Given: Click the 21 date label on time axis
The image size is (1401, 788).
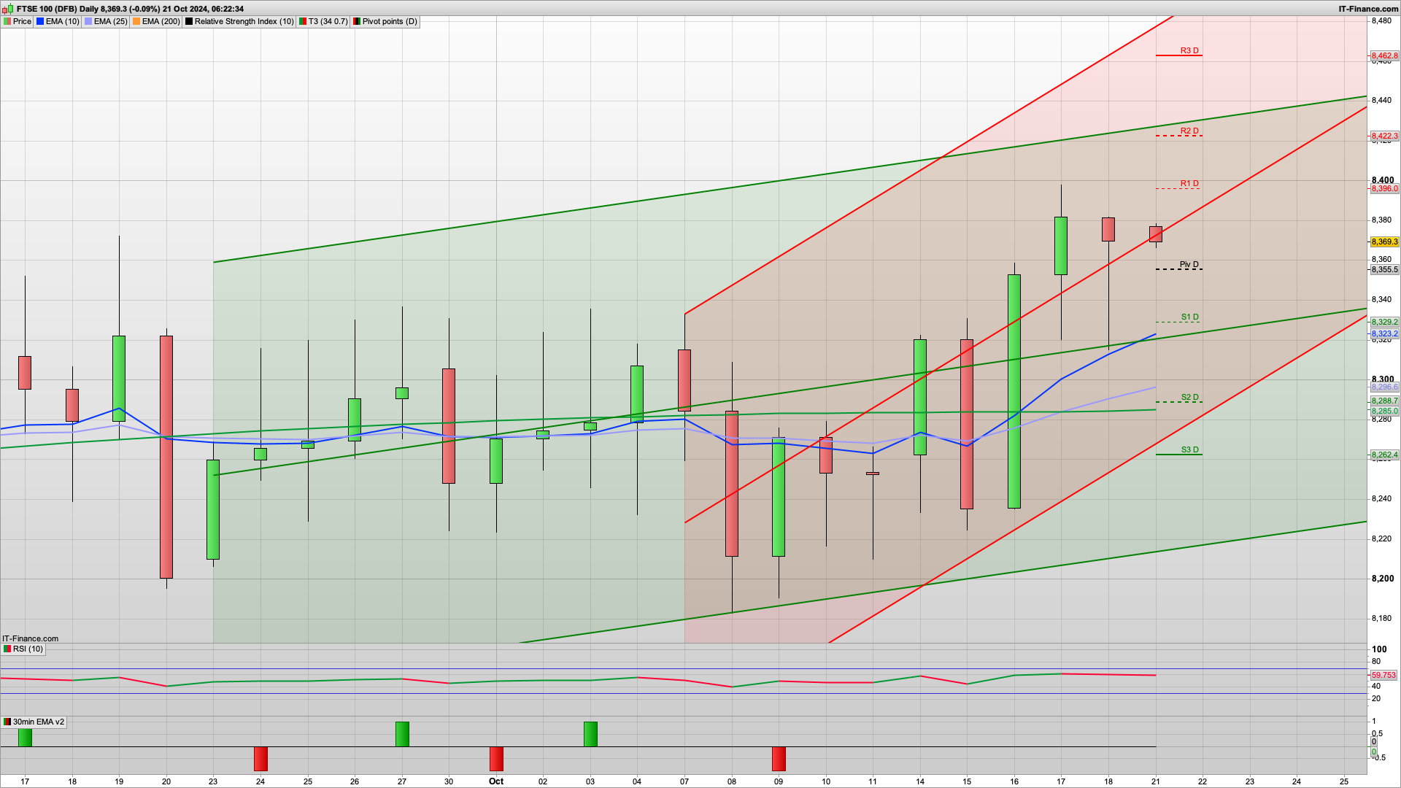Looking at the screenshot, I should pyautogui.click(x=1156, y=781).
